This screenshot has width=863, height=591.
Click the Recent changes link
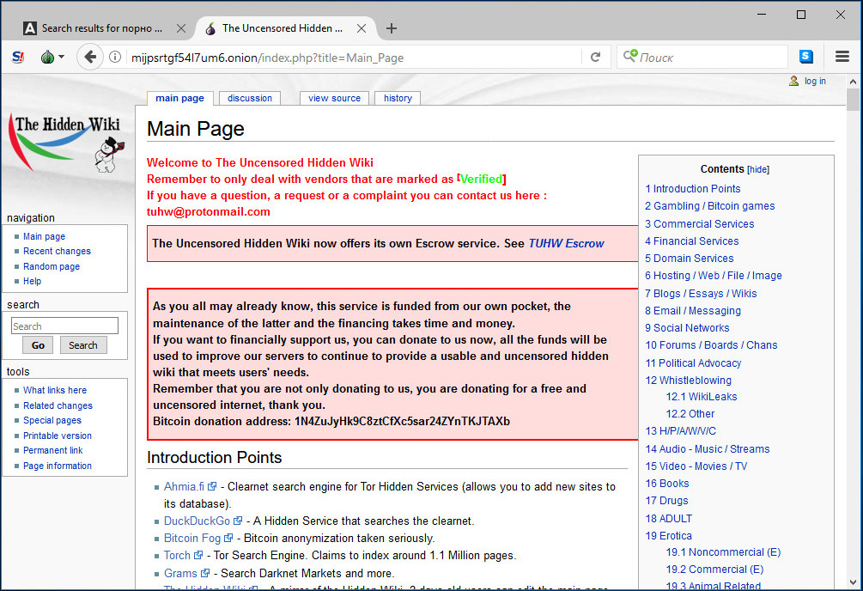pos(57,252)
